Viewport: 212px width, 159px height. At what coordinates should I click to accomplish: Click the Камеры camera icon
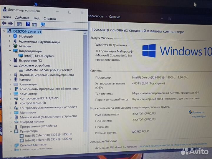click(x=16, y=79)
